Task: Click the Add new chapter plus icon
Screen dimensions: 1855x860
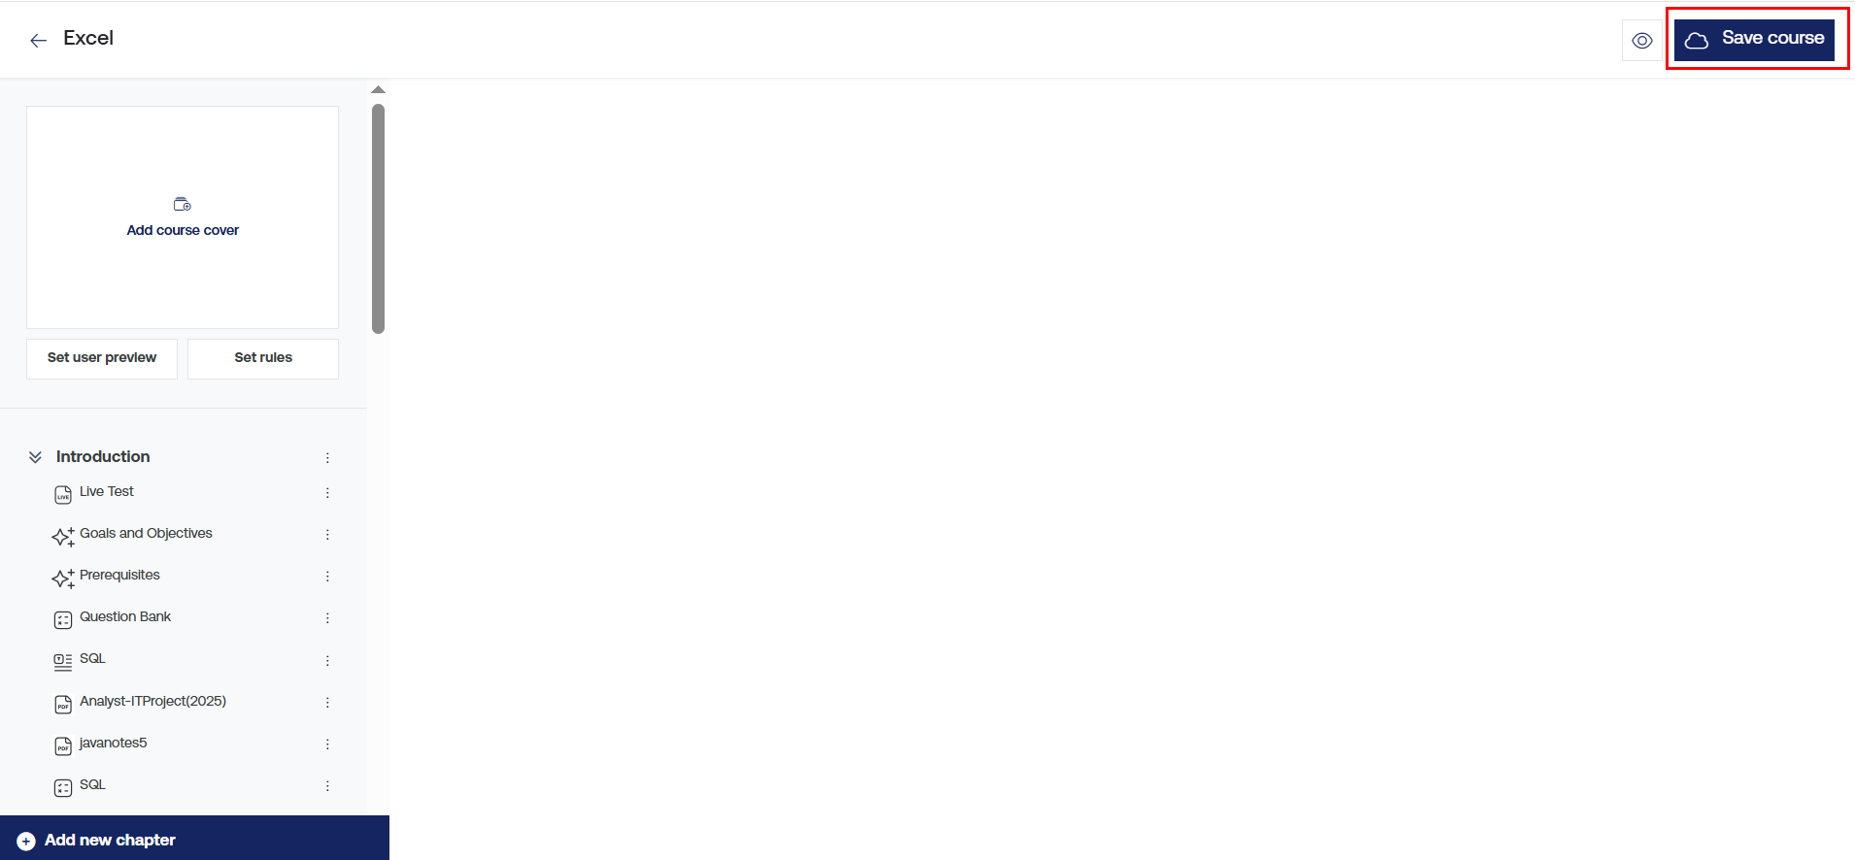Action: [x=26, y=842]
